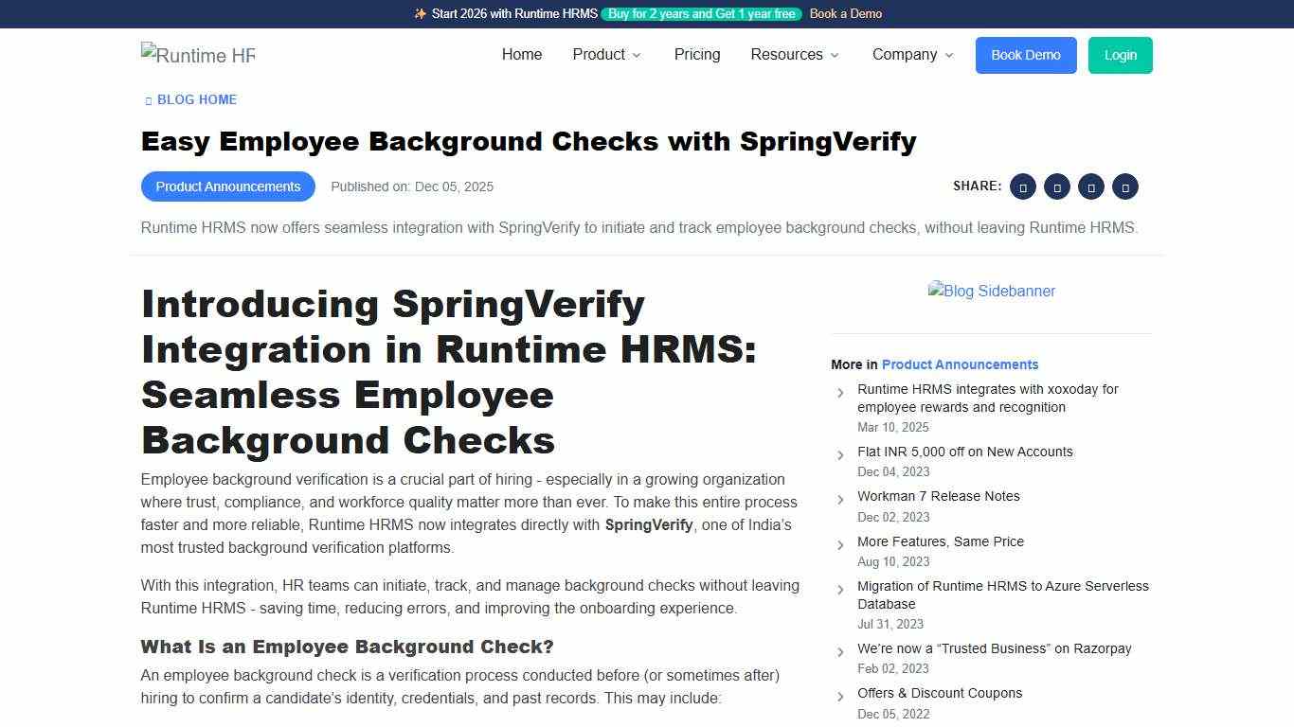Click the third social share icon

coord(1091,186)
